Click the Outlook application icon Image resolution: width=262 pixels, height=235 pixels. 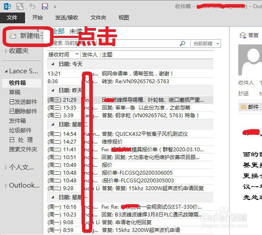7,6
